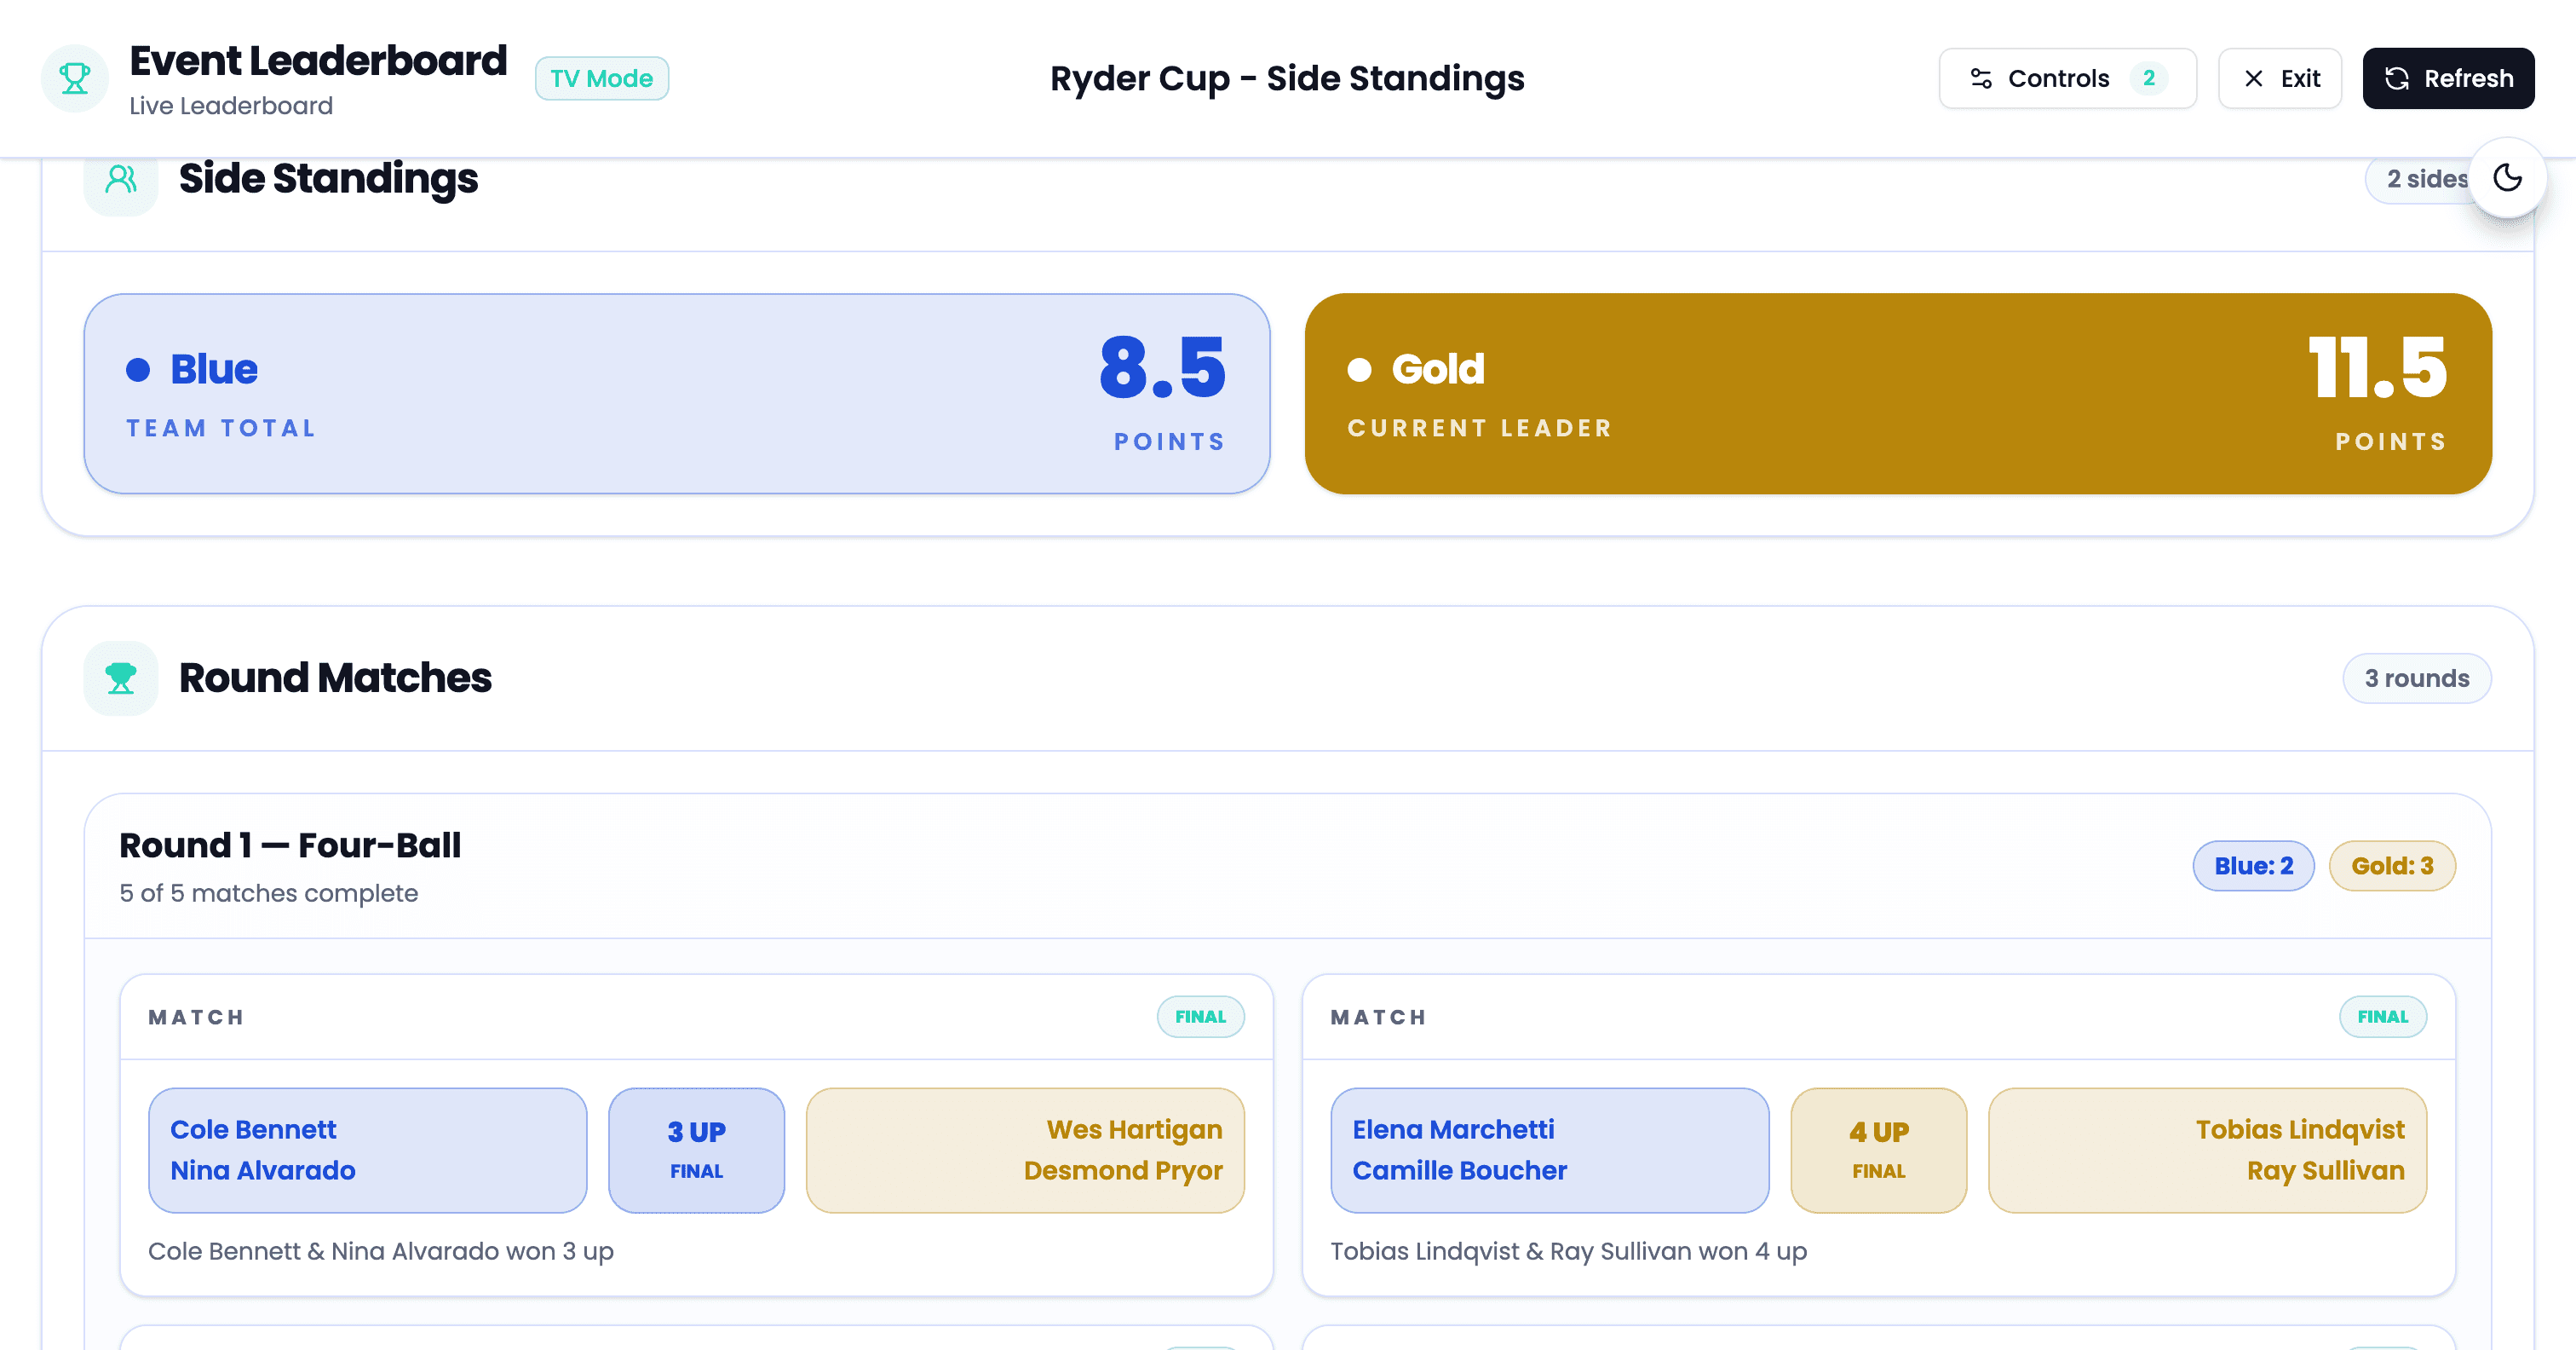2576x1350 pixels.
Task: Click the trophy logo icon in header
Action: [x=75, y=78]
